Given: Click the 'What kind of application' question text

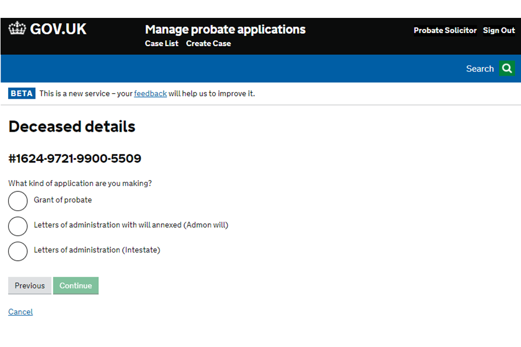Looking at the screenshot, I should click(x=80, y=183).
